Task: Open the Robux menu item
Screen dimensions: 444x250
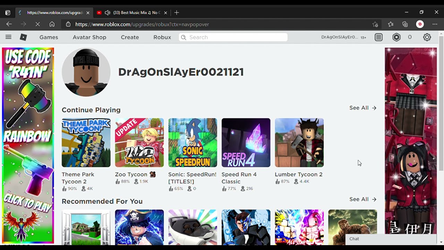Action: pyautogui.click(x=162, y=37)
